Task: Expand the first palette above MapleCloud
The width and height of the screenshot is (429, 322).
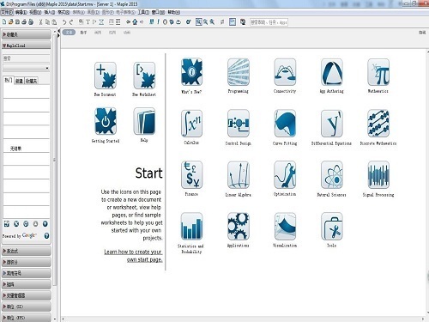Action: point(27,34)
